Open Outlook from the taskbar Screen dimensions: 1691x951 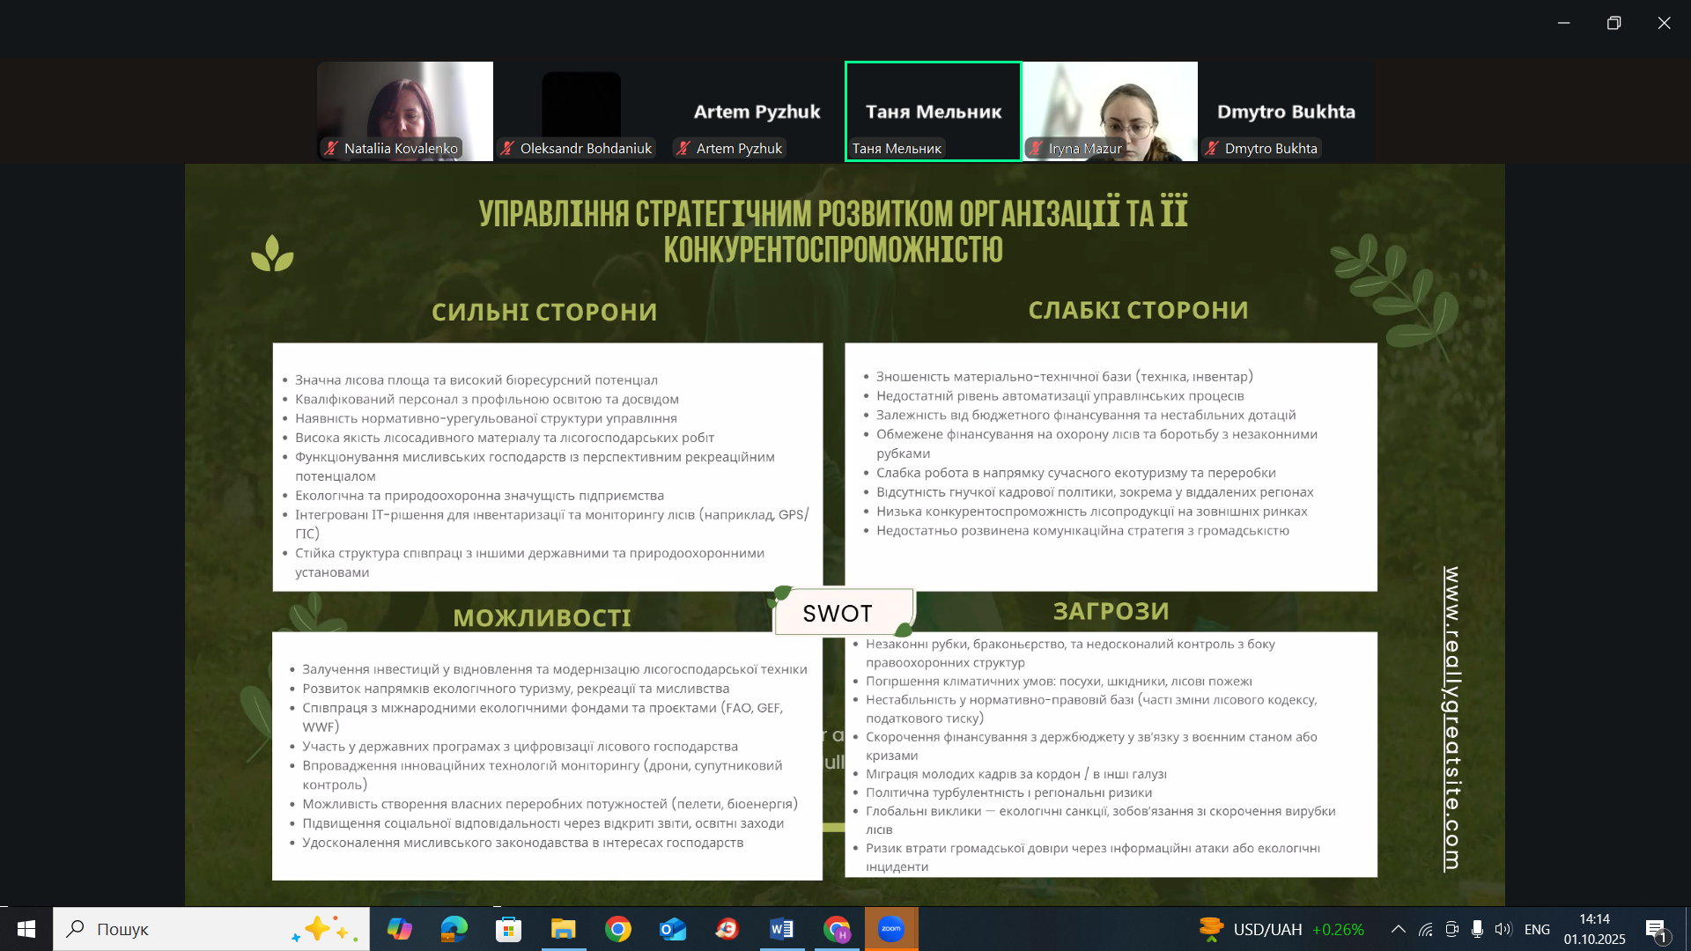[673, 929]
